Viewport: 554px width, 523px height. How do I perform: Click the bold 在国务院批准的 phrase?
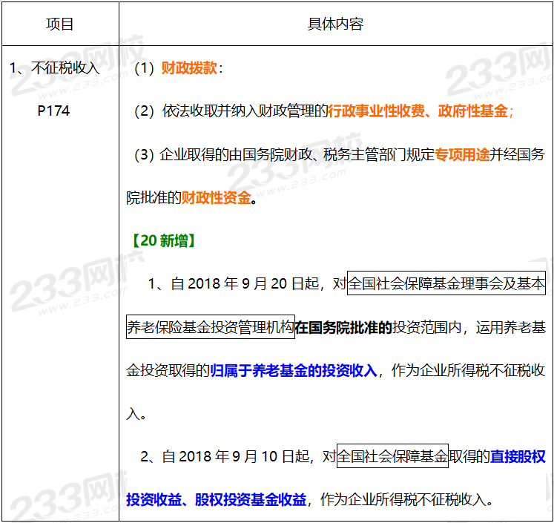click(343, 327)
